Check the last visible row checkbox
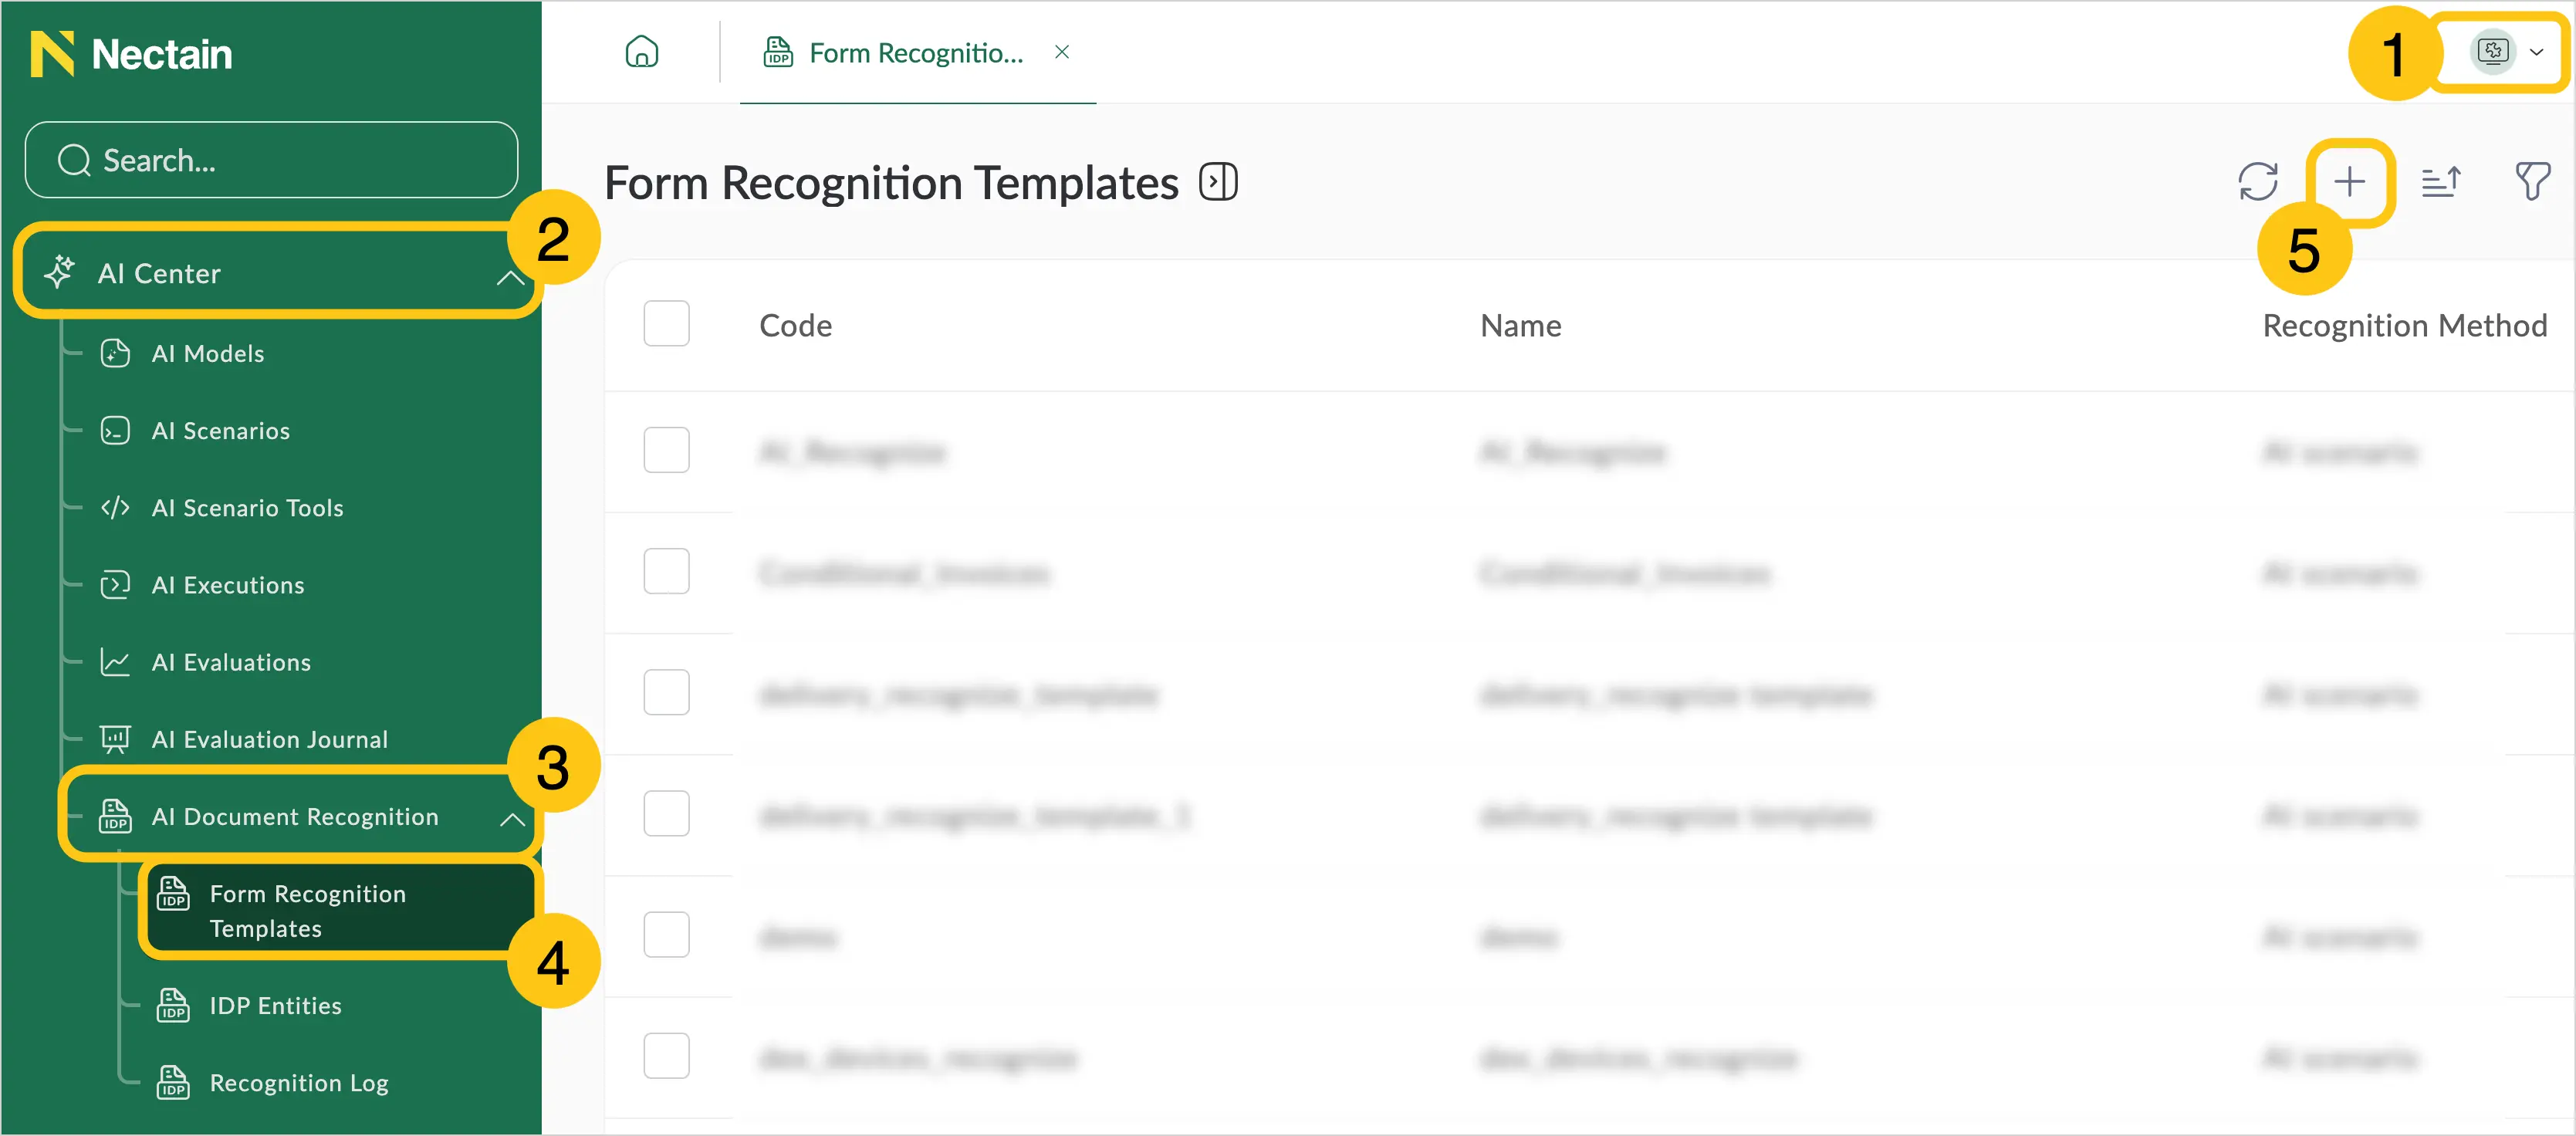Viewport: 2576px width, 1136px height. (666, 1056)
